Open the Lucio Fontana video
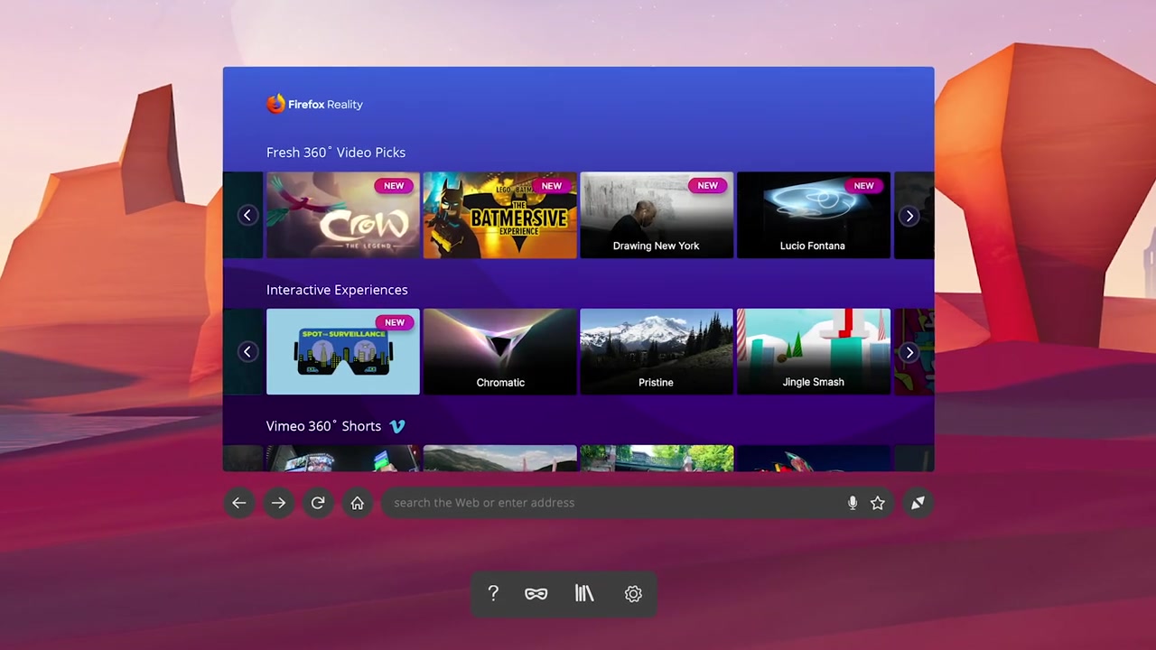The width and height of the screenshot is (1156, 650). pos(813,215)
